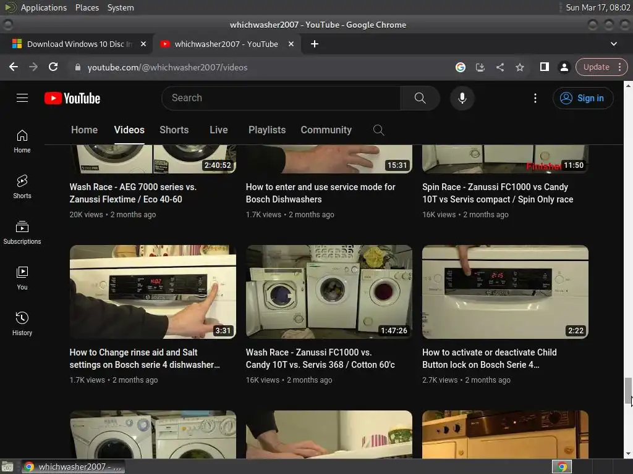Screen dimensions: 633x474
Task: Play the 15:31 service mode thumbnail
Action: (329, 159)
